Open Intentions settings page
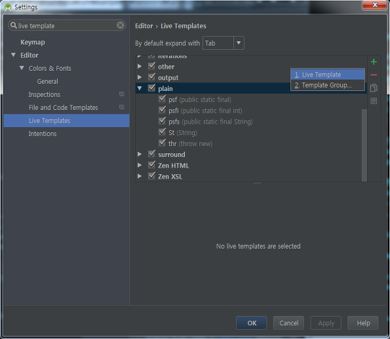390x339 pixels. [43, 134]
